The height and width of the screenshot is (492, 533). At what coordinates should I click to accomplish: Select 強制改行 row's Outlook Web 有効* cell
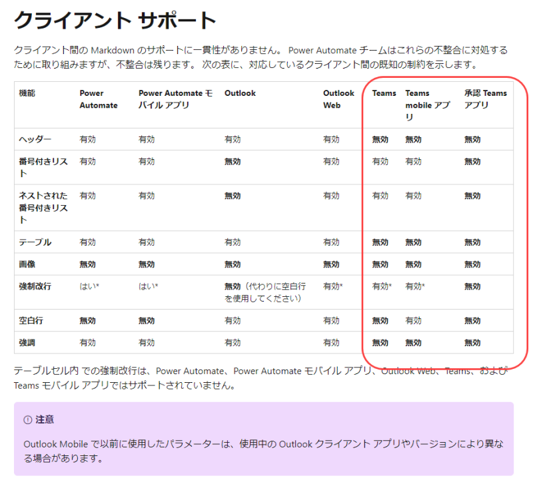click(332, 286)
